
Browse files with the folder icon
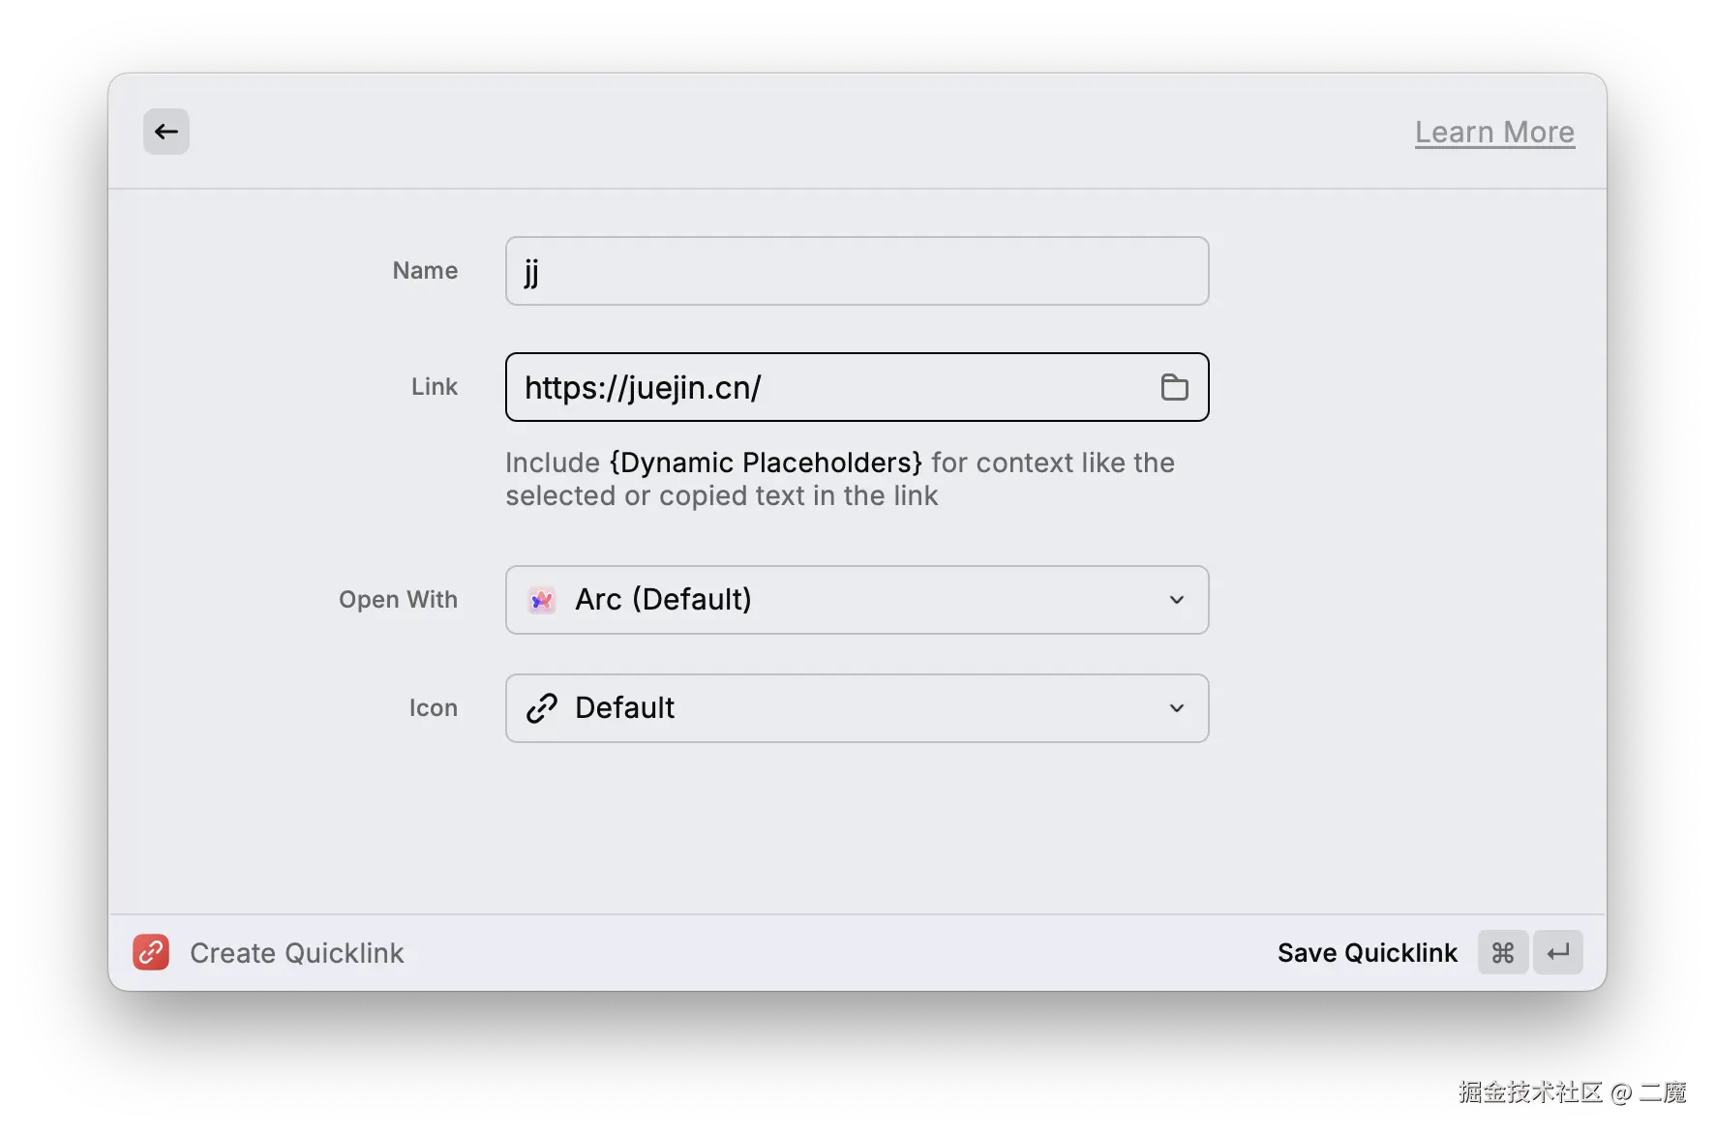coord(1174,387)
